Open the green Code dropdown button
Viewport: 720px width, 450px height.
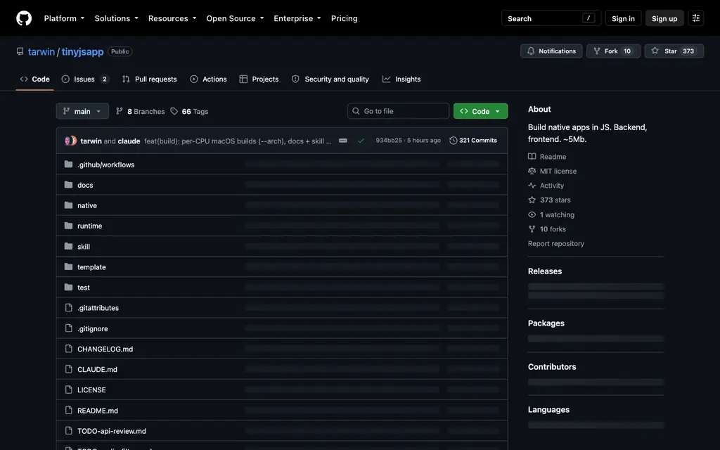pyautogui.click(x=480, y=111)
